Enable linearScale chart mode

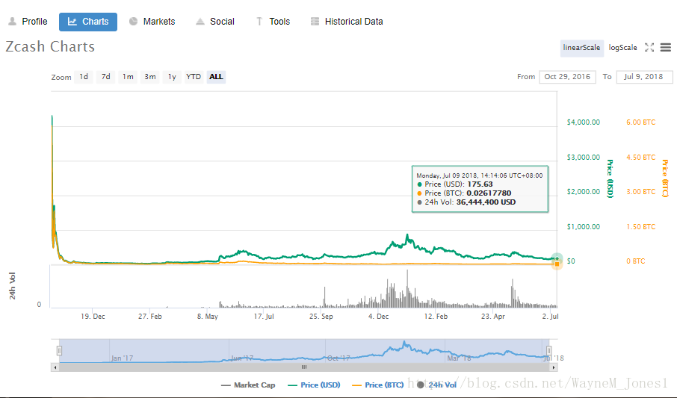581,48
